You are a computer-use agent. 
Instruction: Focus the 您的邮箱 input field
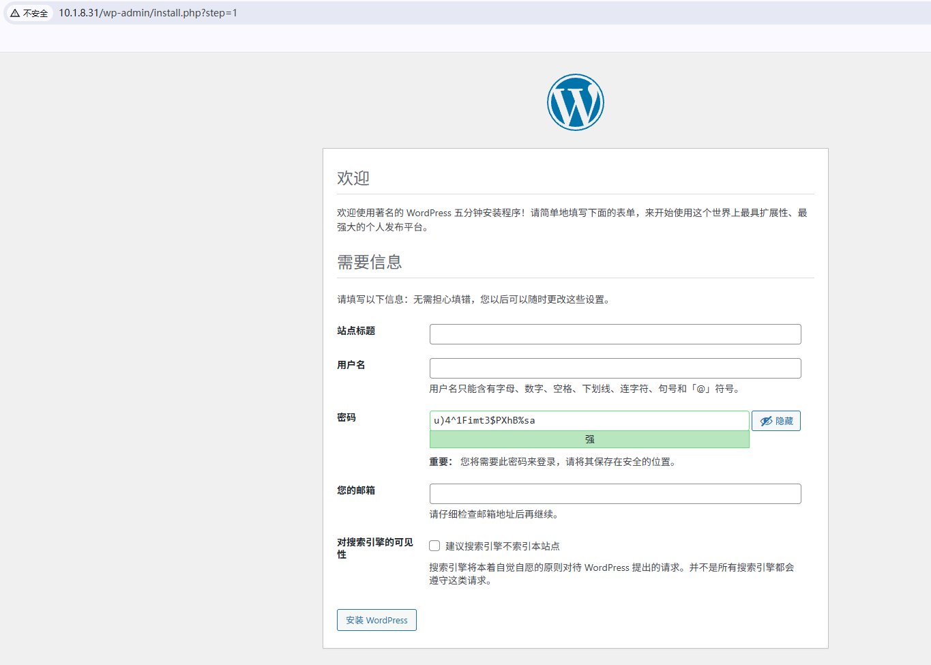tap(615, 494)
